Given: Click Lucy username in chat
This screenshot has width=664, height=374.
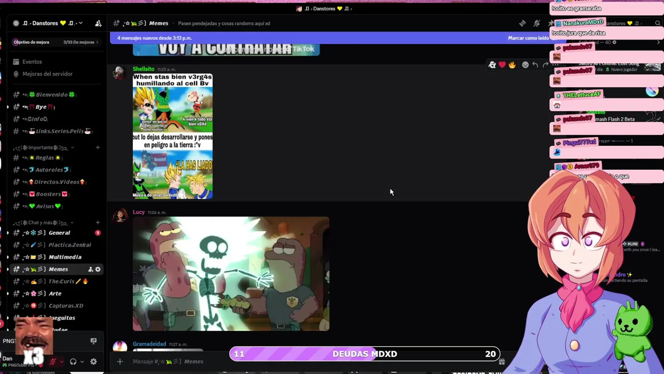Looking at the screenshot, I should (139, 212).
